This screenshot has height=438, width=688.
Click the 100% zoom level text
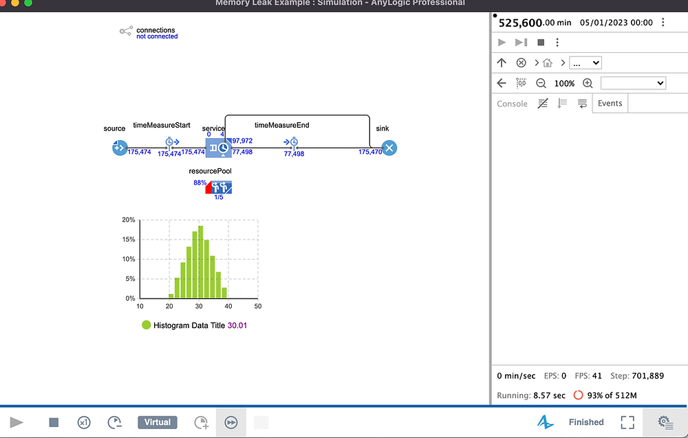coord(564,83)
